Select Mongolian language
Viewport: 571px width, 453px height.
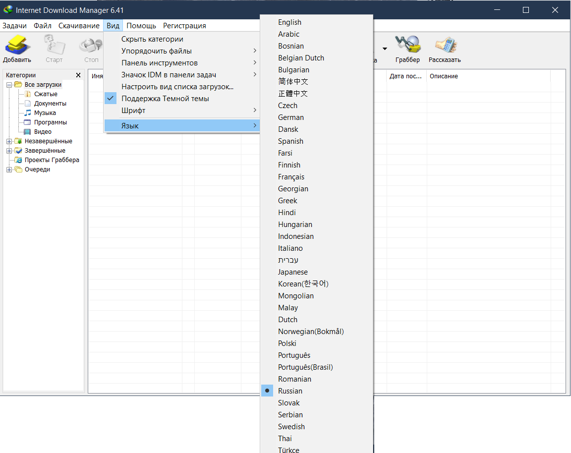coord(317,296)
